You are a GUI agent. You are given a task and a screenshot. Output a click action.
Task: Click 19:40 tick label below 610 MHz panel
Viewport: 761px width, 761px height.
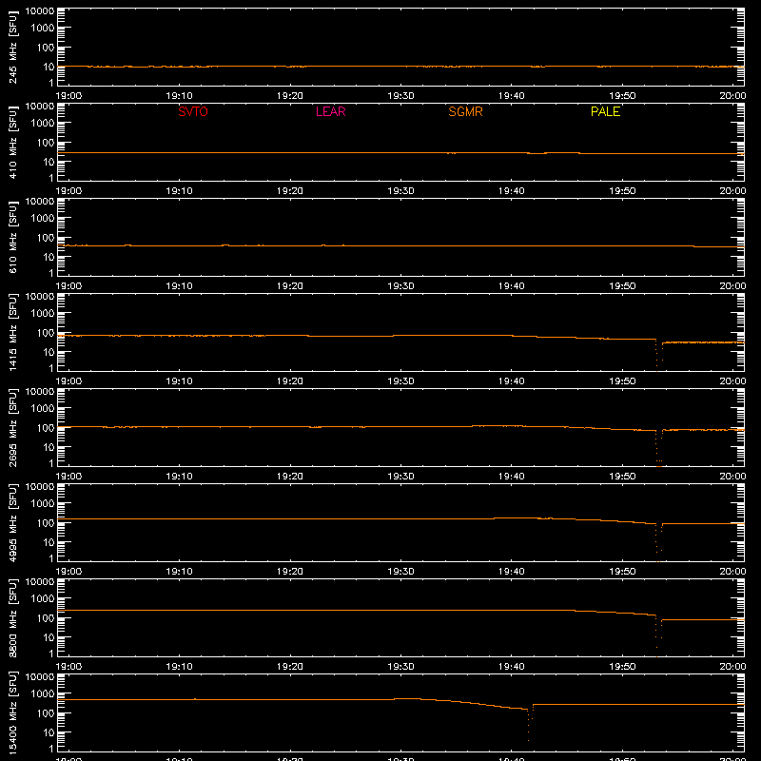point(511,286)
